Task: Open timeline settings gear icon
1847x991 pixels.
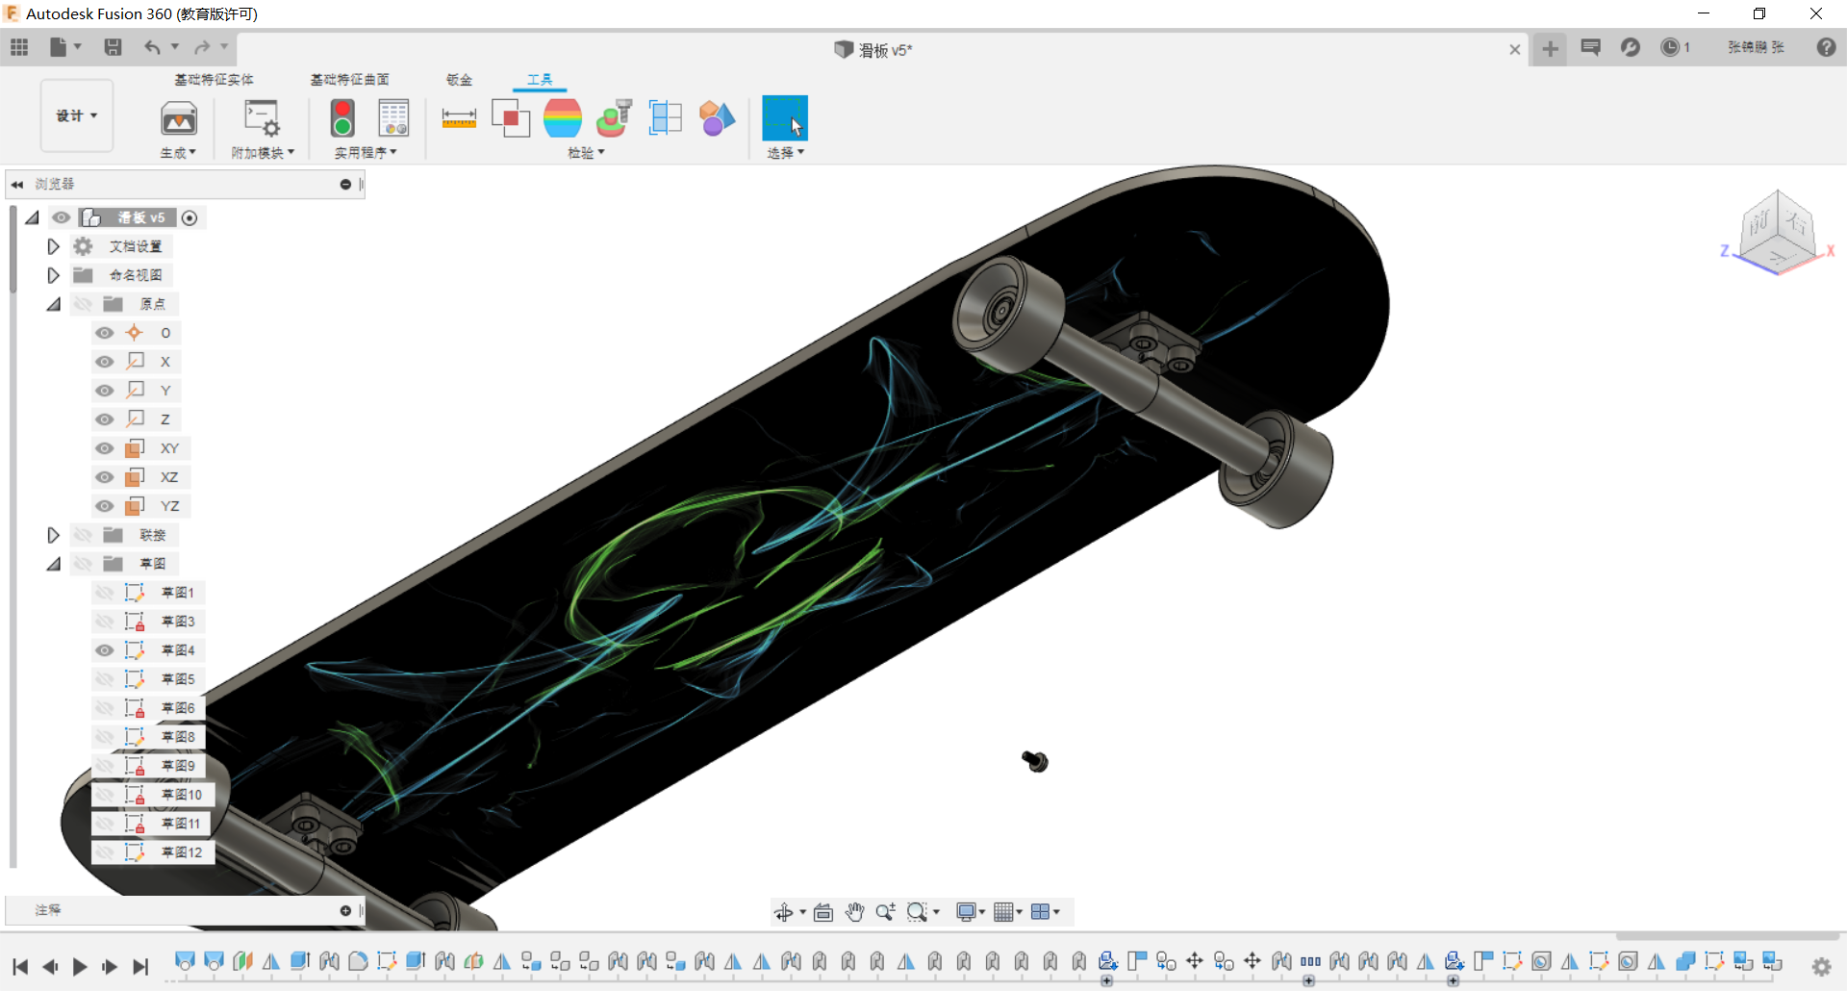Action: [x=1822, y=967]
